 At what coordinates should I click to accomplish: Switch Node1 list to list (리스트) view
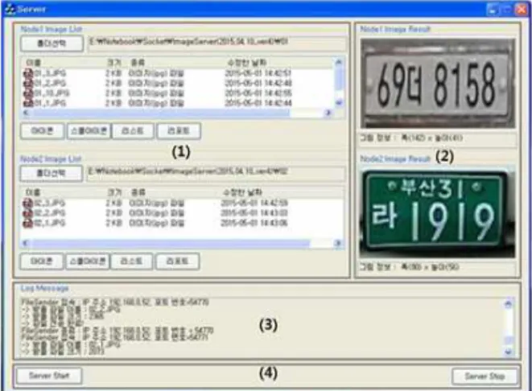click(x=133, y=131)
